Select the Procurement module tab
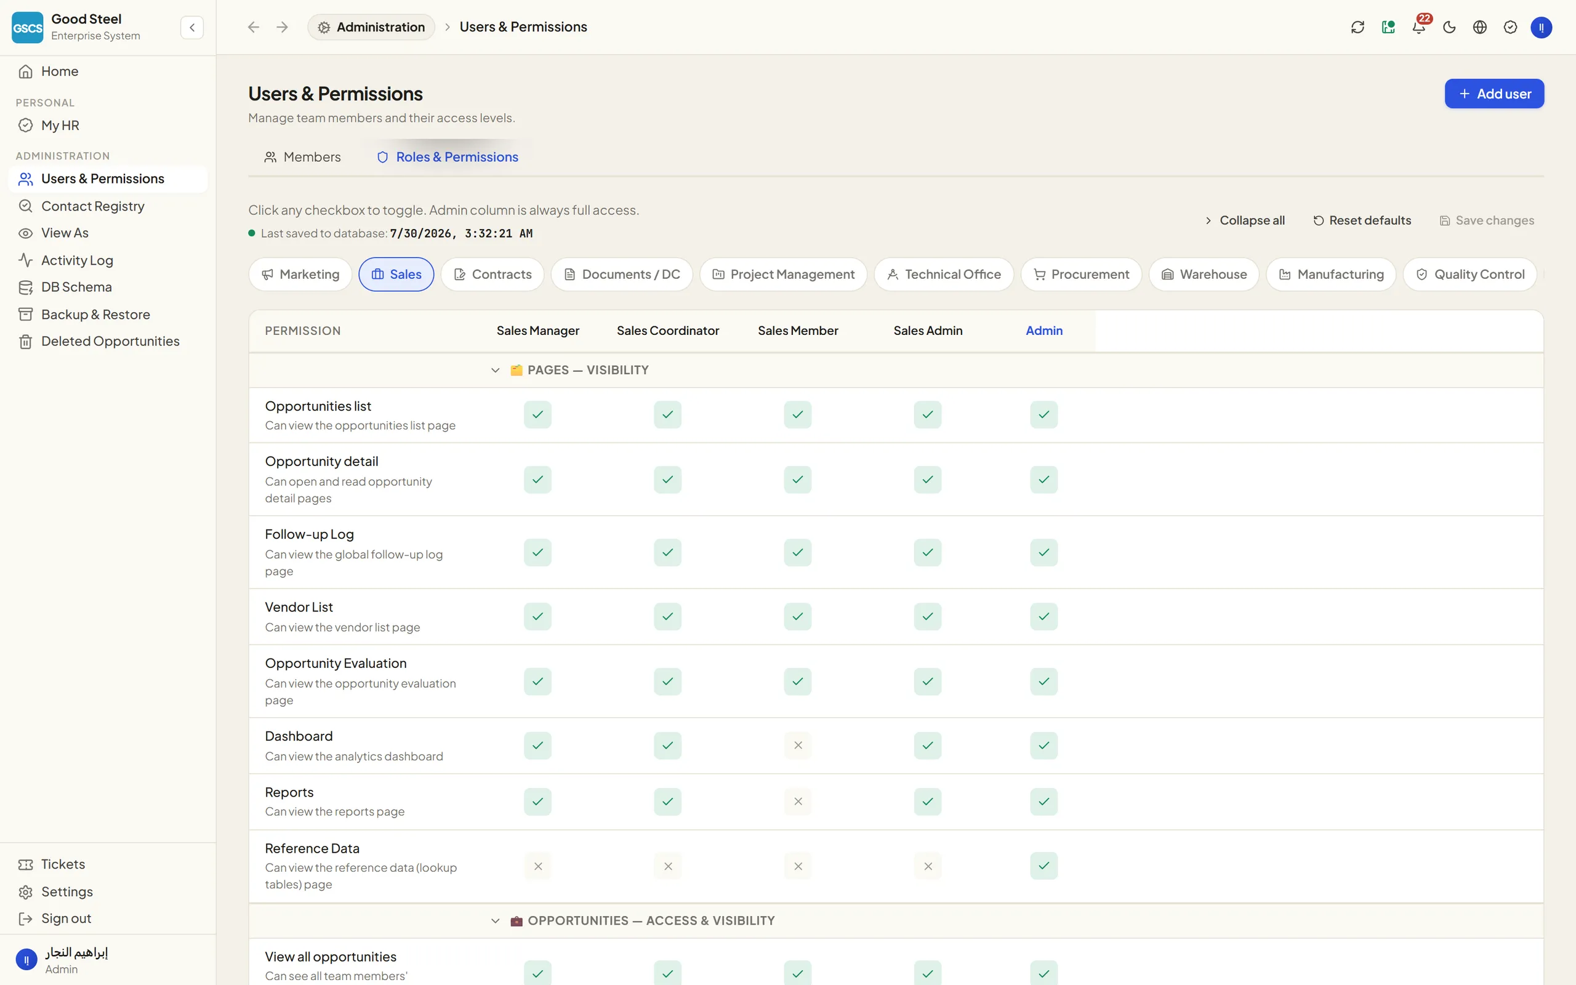Screen dimensions: 1576x985 (1081, 275)
